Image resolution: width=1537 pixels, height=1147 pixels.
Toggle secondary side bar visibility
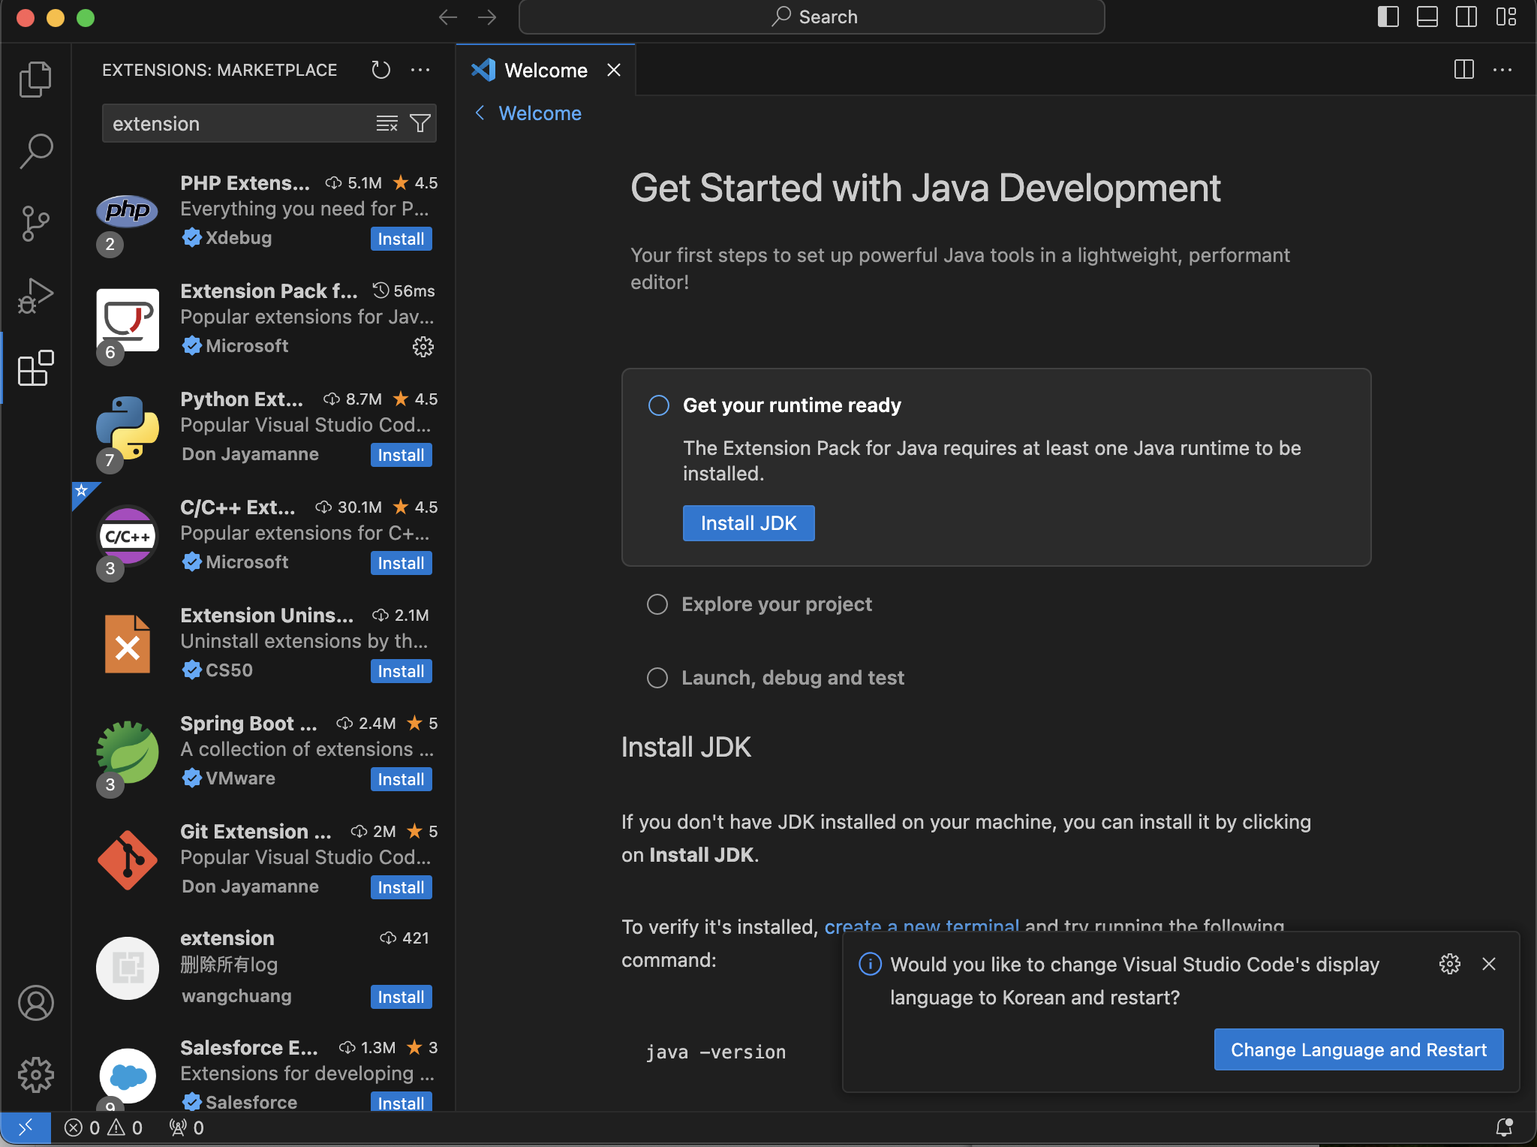(x=1466, y=17)
